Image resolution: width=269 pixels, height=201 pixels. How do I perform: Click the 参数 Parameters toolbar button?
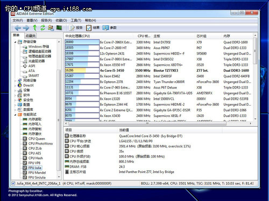[110, 27]
